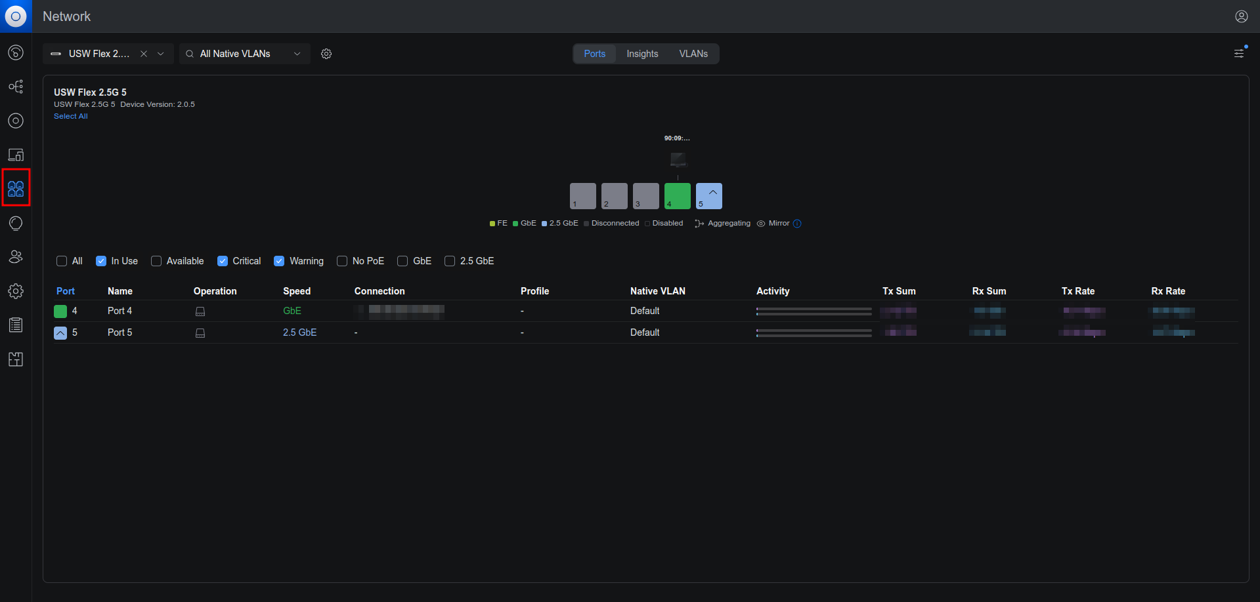The width and height of the screenshot is (1260, 602).
Task: Check the No PoE filter
Action: [x=342, y=261]
